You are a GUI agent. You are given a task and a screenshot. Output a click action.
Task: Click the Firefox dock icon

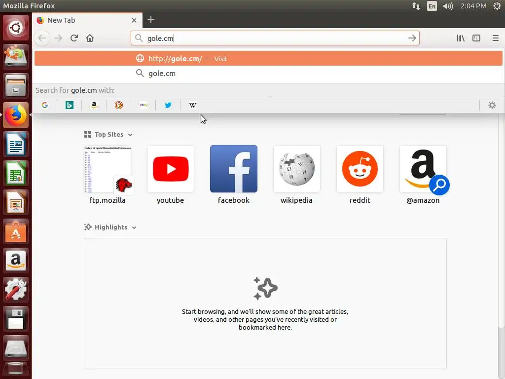(x=16, y=115)
